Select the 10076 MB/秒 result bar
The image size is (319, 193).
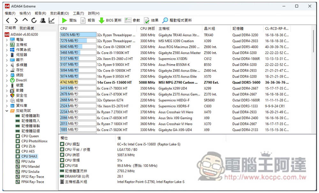(78, 35)
